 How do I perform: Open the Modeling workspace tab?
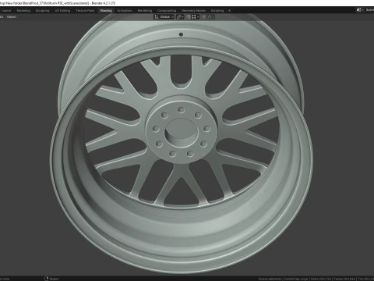(23, 11)
